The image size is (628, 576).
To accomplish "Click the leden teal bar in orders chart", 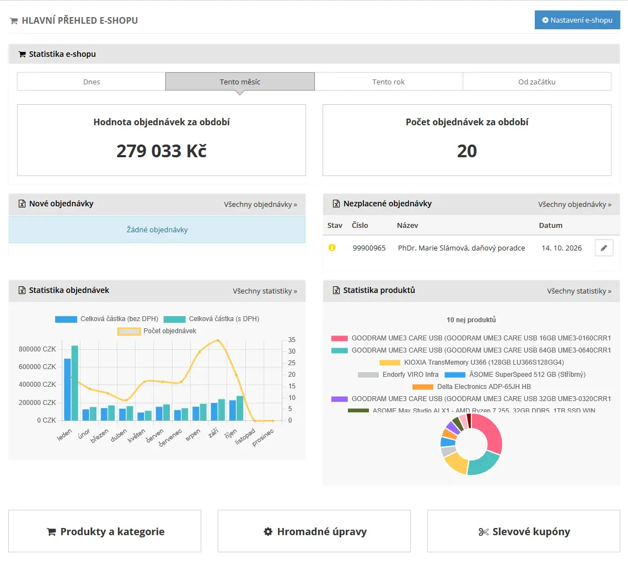I will pyautogui.click(x=75, y=383).
